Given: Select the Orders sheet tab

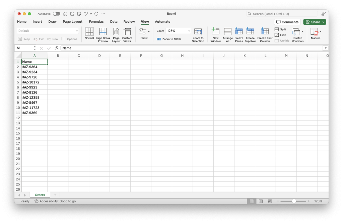Looking at the screenshot, I should point(40,195).
